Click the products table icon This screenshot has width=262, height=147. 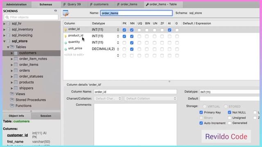click(16, 82)
